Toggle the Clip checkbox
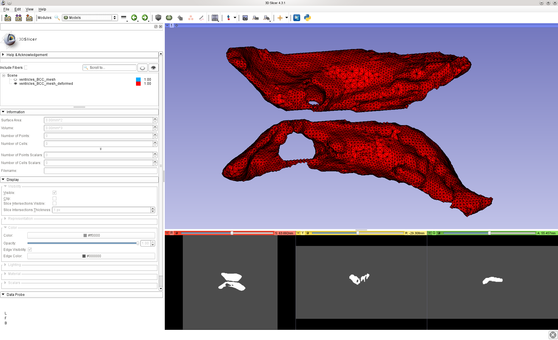This screenshot has width=558, height=340. [x=54, y=199]
